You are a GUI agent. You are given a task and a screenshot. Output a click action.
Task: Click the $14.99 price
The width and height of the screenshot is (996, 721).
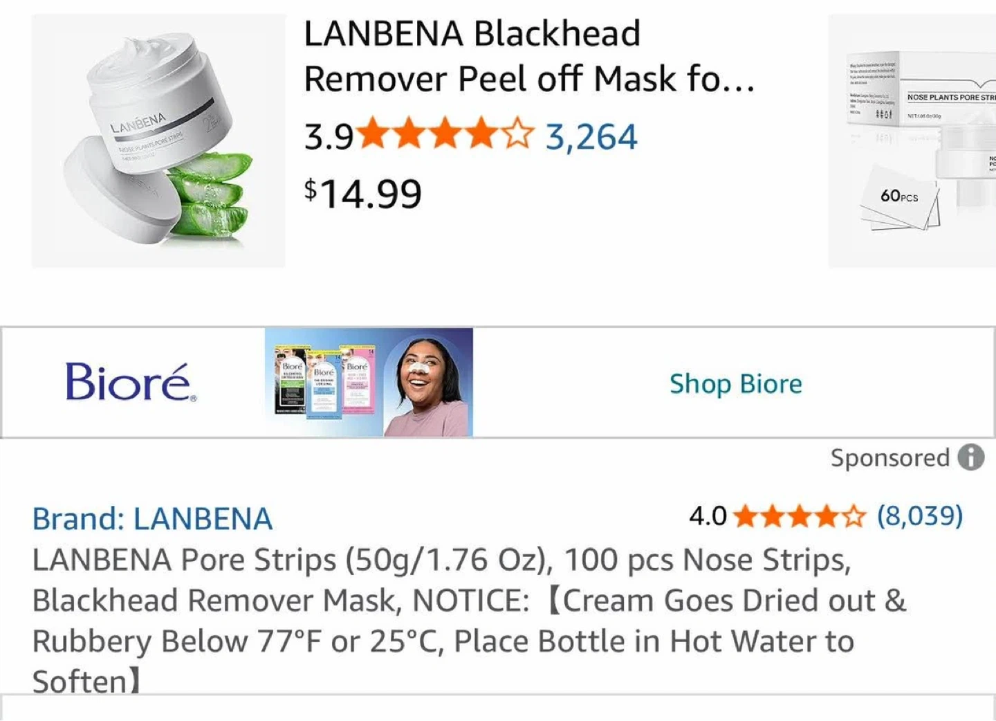click(x=363, y=193)
